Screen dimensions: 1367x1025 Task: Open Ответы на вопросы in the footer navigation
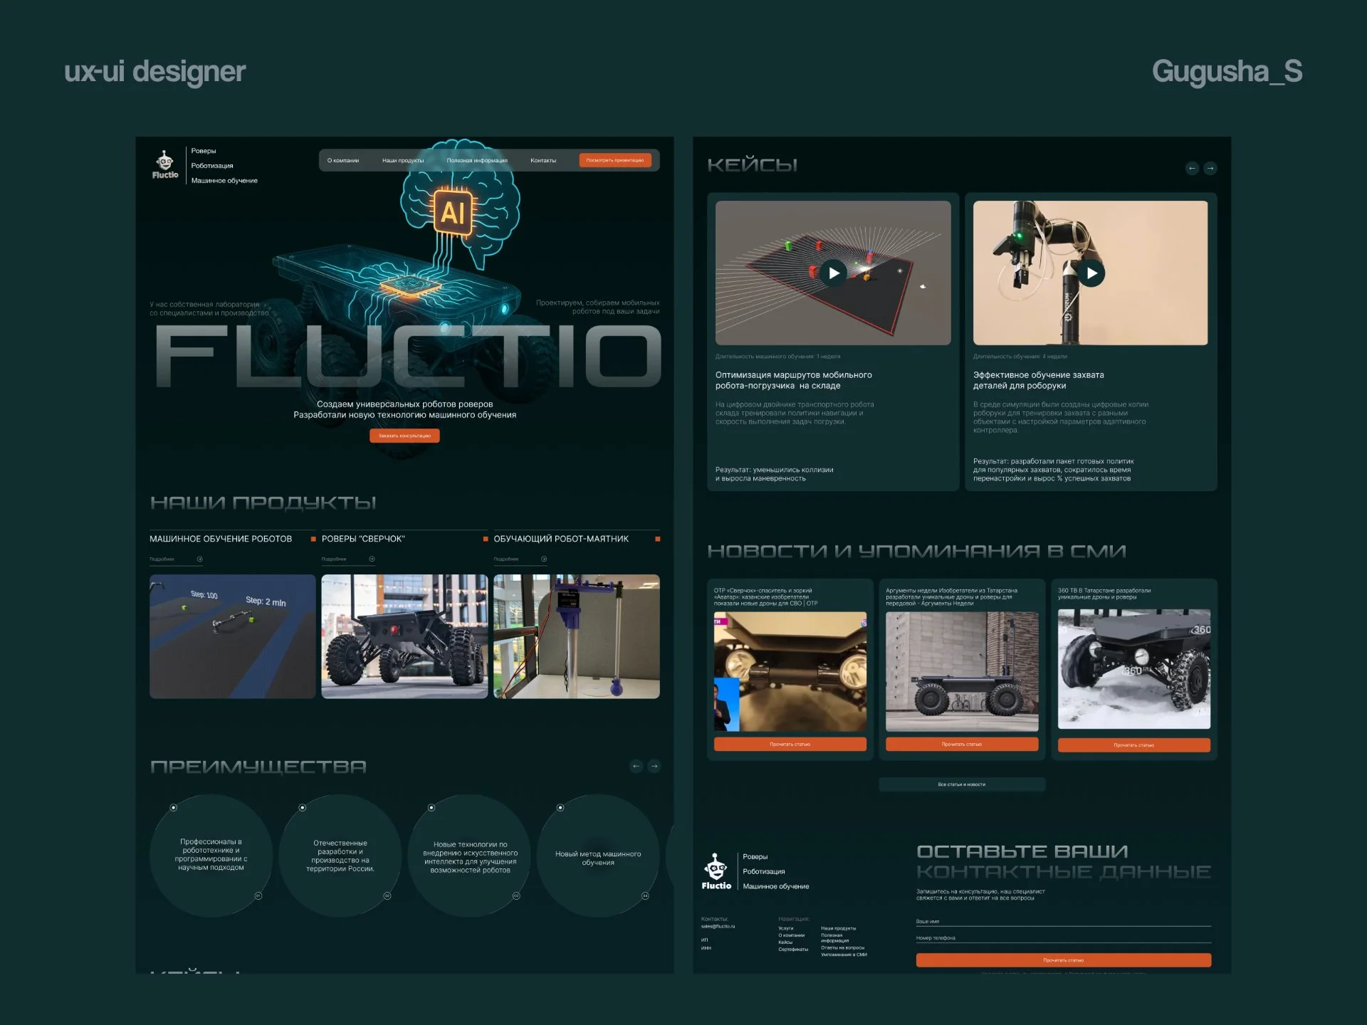point(843,948)
